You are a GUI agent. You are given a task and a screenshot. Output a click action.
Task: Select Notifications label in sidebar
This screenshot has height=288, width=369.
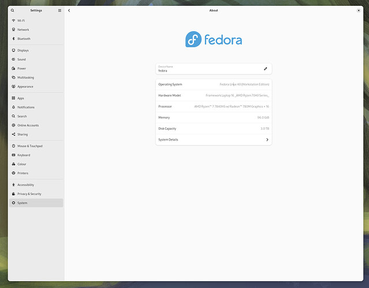26,107
